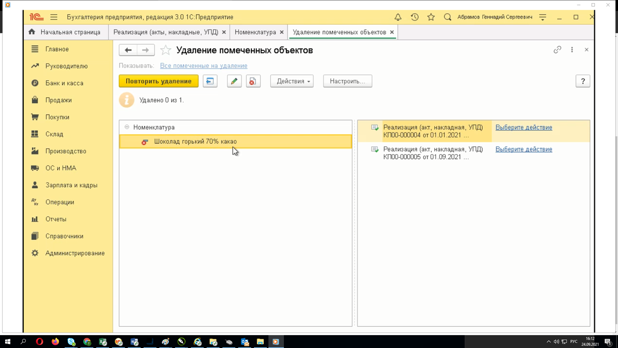
Task: Launch Firefox from the taskbar
Action: click(x=55, y=342)
